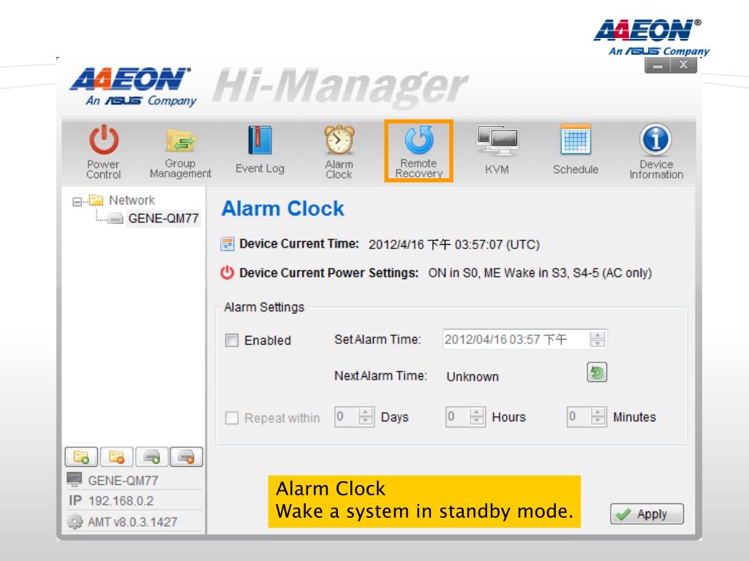Collapse the Network tree node

tap(77, 202)
